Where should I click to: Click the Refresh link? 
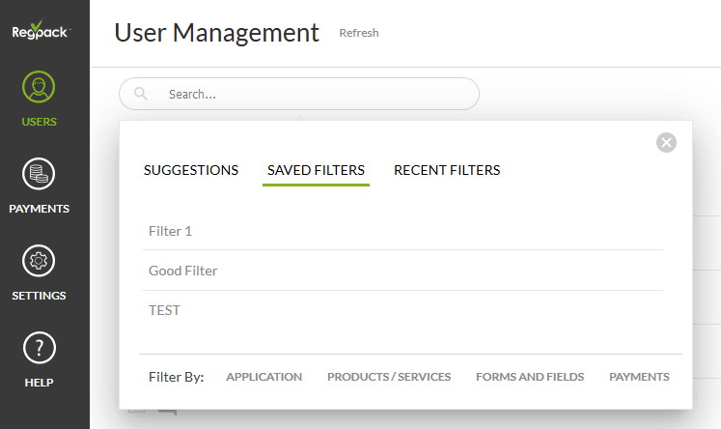pyautogui.click(x=359, y=33)
